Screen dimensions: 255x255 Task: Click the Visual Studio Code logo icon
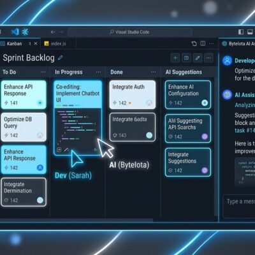tap(15, 32)
